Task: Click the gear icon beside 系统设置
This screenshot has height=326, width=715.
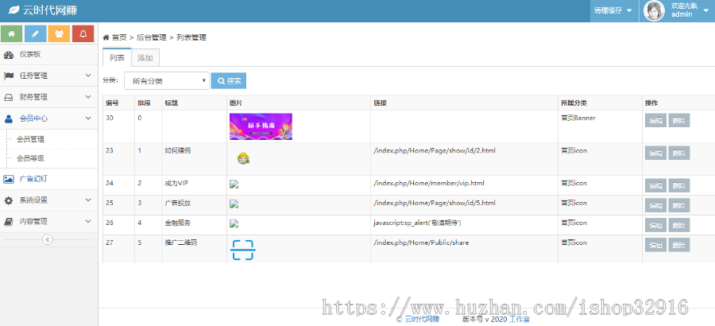Action: pos(9,200)
